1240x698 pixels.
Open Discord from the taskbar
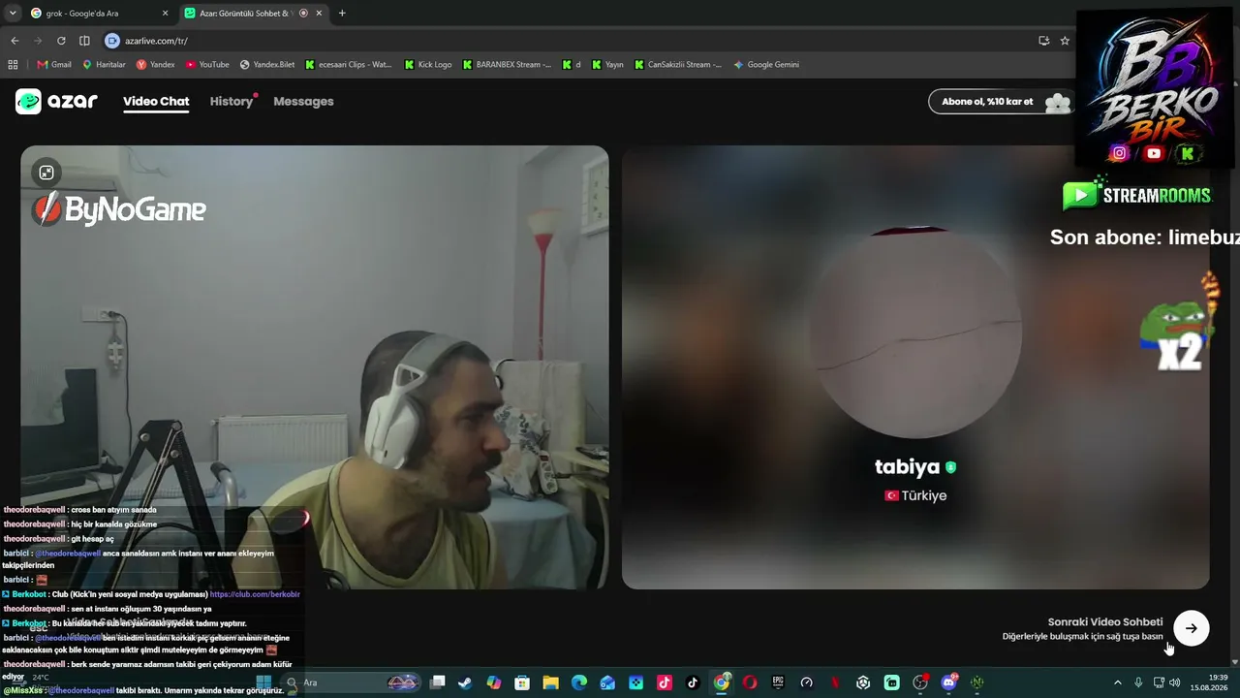948,682
